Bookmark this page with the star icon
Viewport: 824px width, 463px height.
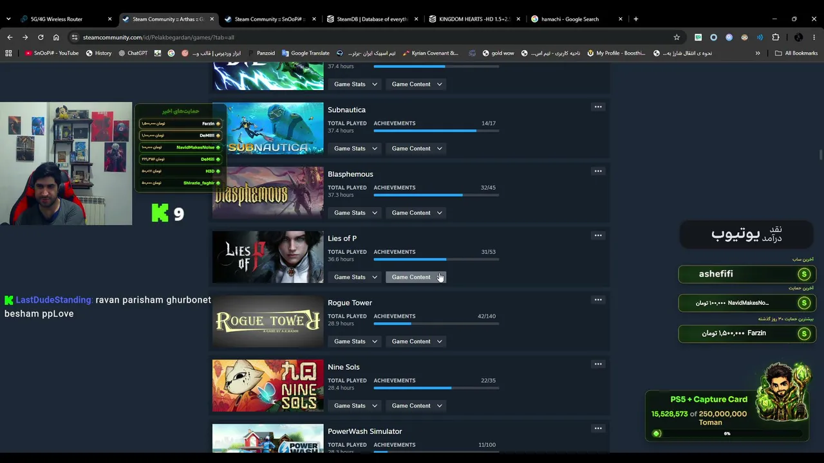677,37
